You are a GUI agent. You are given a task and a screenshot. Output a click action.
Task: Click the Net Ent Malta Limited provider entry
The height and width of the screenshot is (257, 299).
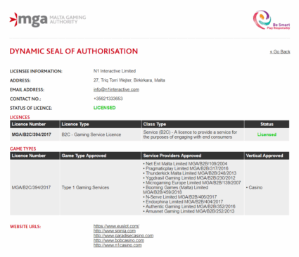pos(185,163)
